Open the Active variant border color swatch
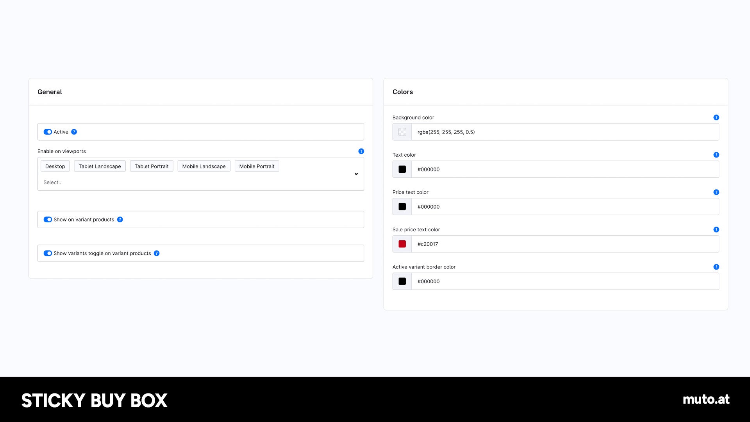This screenshot has width=750, height=422. [402, 281]
